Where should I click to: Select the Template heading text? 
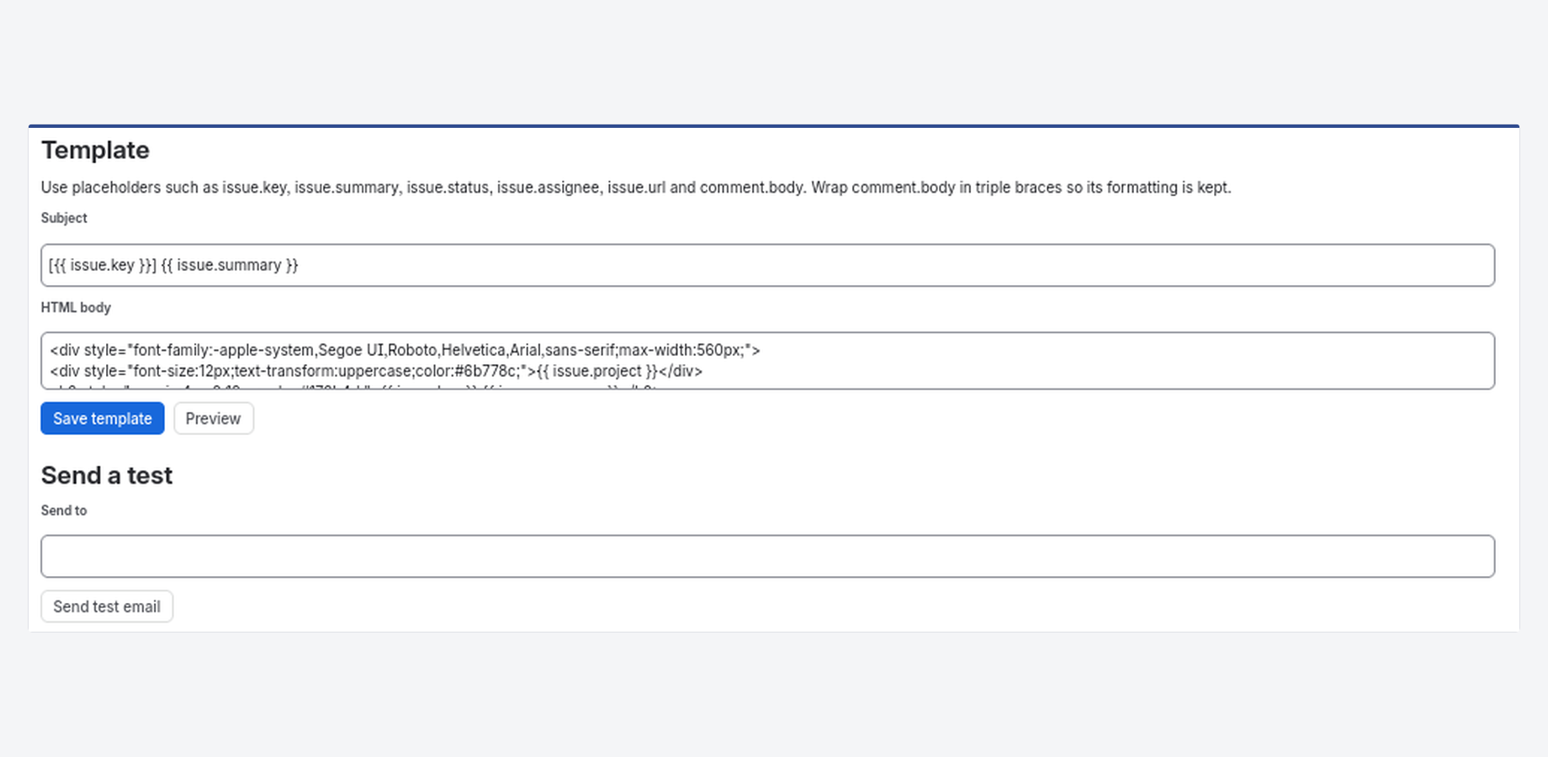[x=95, y=150]
